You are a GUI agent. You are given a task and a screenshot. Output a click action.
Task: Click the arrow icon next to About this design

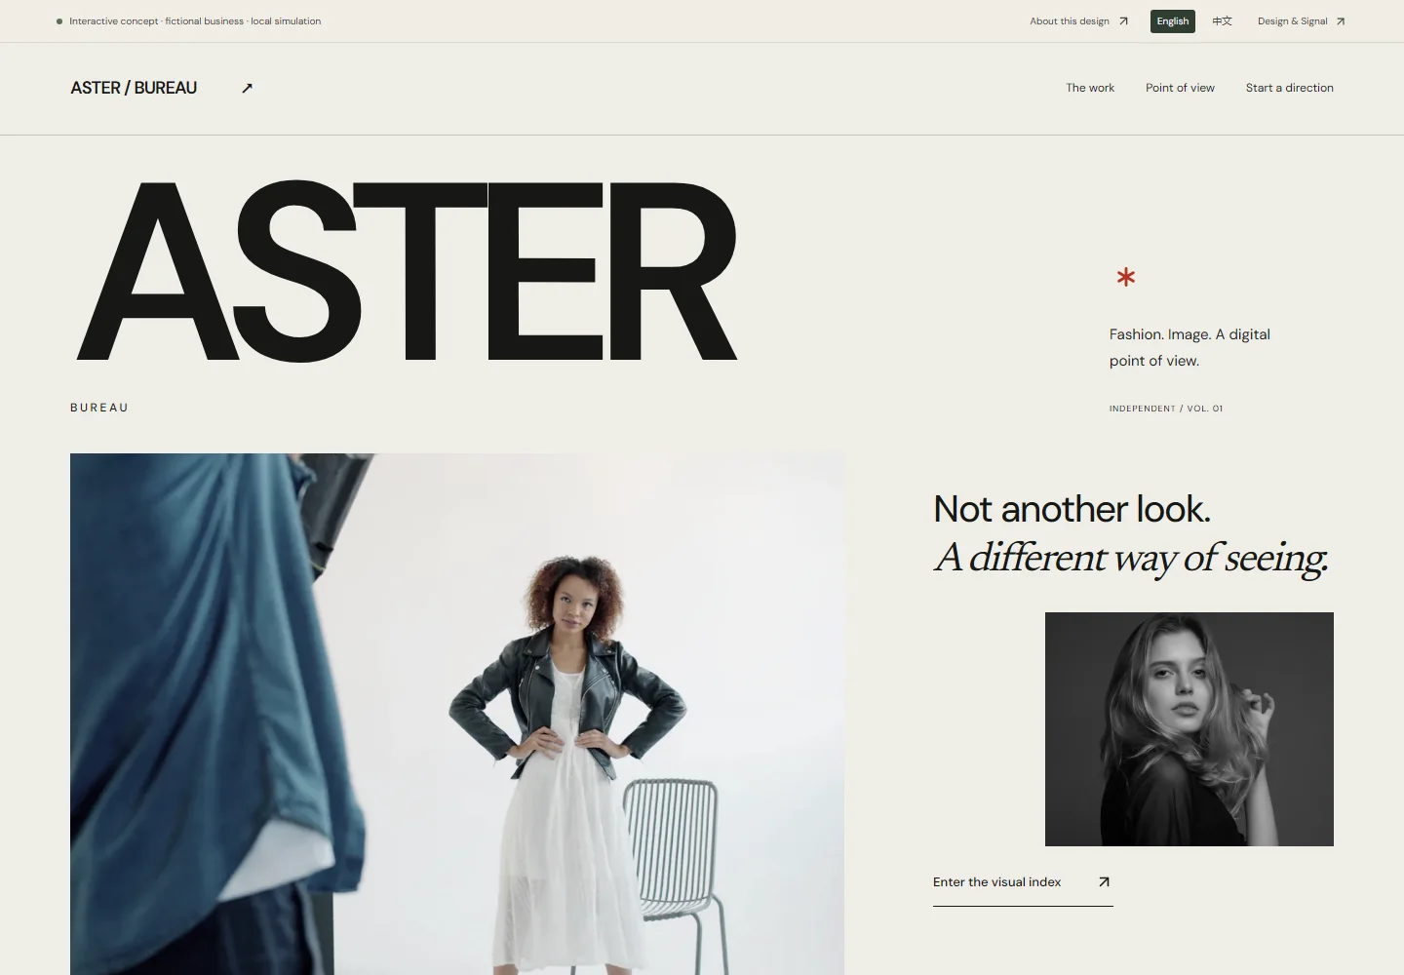[x=1123, y=21]
